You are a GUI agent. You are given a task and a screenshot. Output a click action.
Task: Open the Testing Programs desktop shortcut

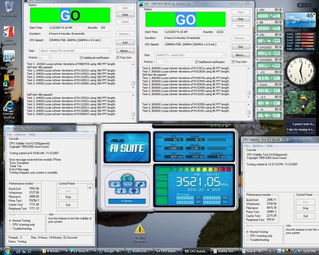point(140,233)
